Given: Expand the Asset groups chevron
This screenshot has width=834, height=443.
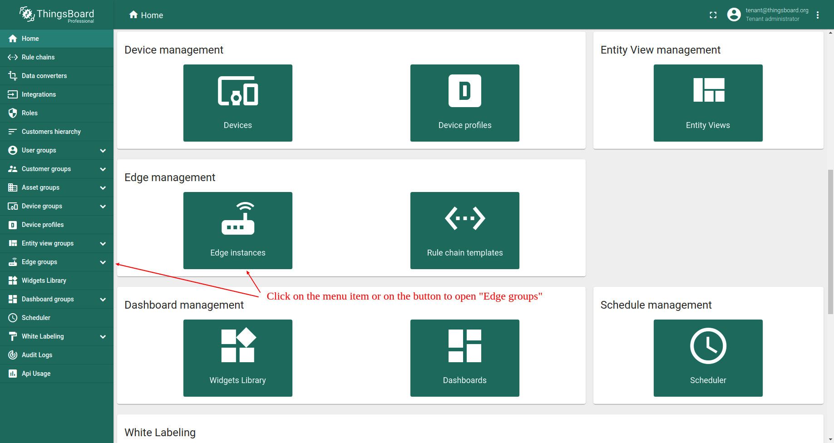Looking at the screenshot, I should [103, 187].
